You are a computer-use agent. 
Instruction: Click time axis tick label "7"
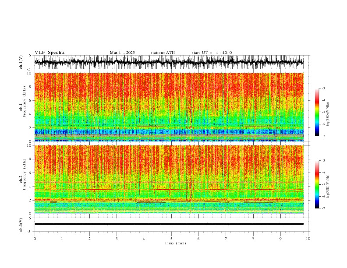[x=226, y=239]
